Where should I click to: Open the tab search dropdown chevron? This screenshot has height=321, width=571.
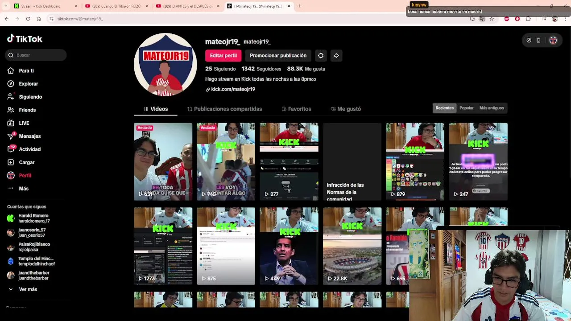coord(6,6)
